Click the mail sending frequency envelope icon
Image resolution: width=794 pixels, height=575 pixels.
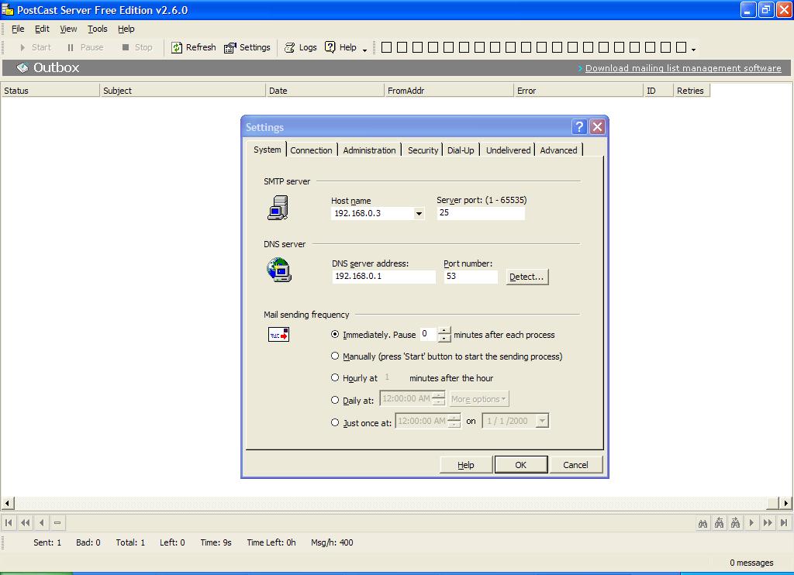coord(278,335)
